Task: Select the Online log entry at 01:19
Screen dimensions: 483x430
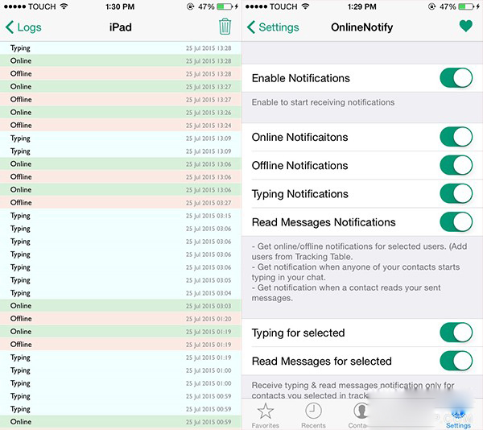Action: [x=121, y=332]
